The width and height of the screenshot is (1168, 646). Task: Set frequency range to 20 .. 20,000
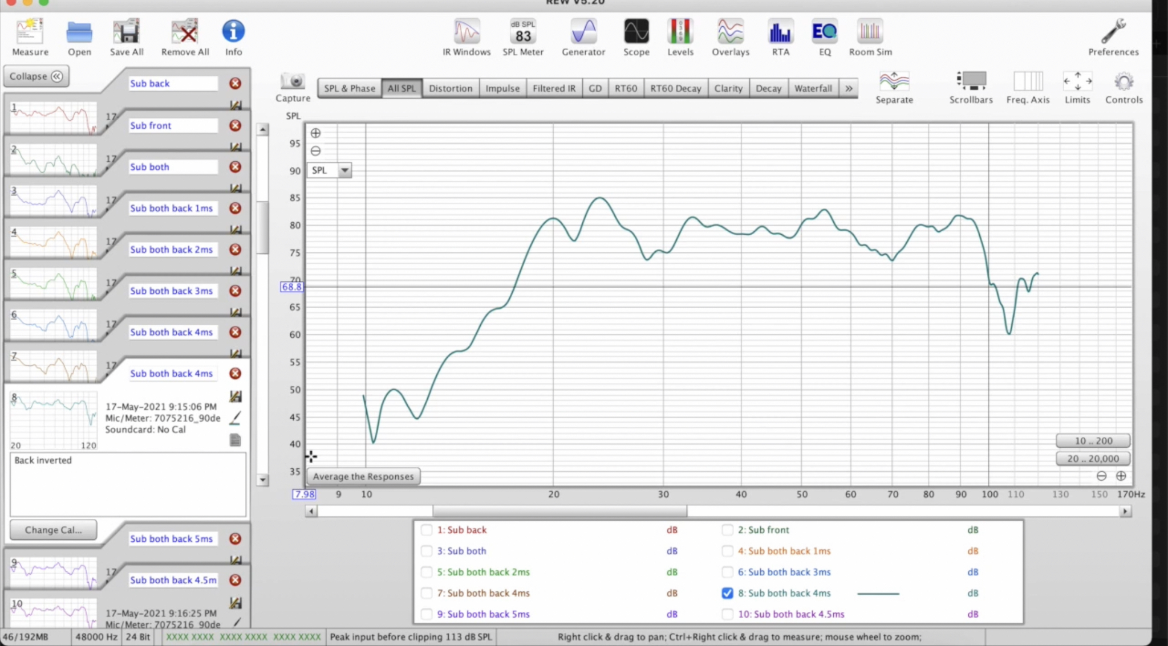pyautogui.click(x=1093, y=459)
